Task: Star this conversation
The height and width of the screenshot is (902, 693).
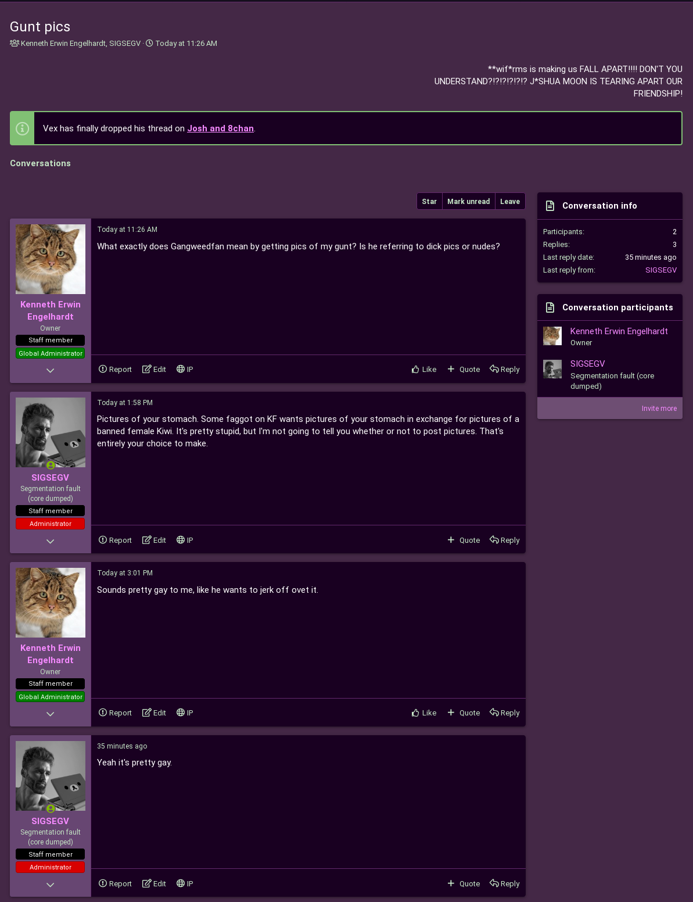Action: [x=429, y=201]
